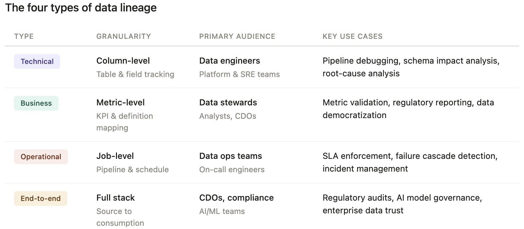524x229 pixels.
Task: Click the Column-level granularity cell
Action: tap(123, 61)
